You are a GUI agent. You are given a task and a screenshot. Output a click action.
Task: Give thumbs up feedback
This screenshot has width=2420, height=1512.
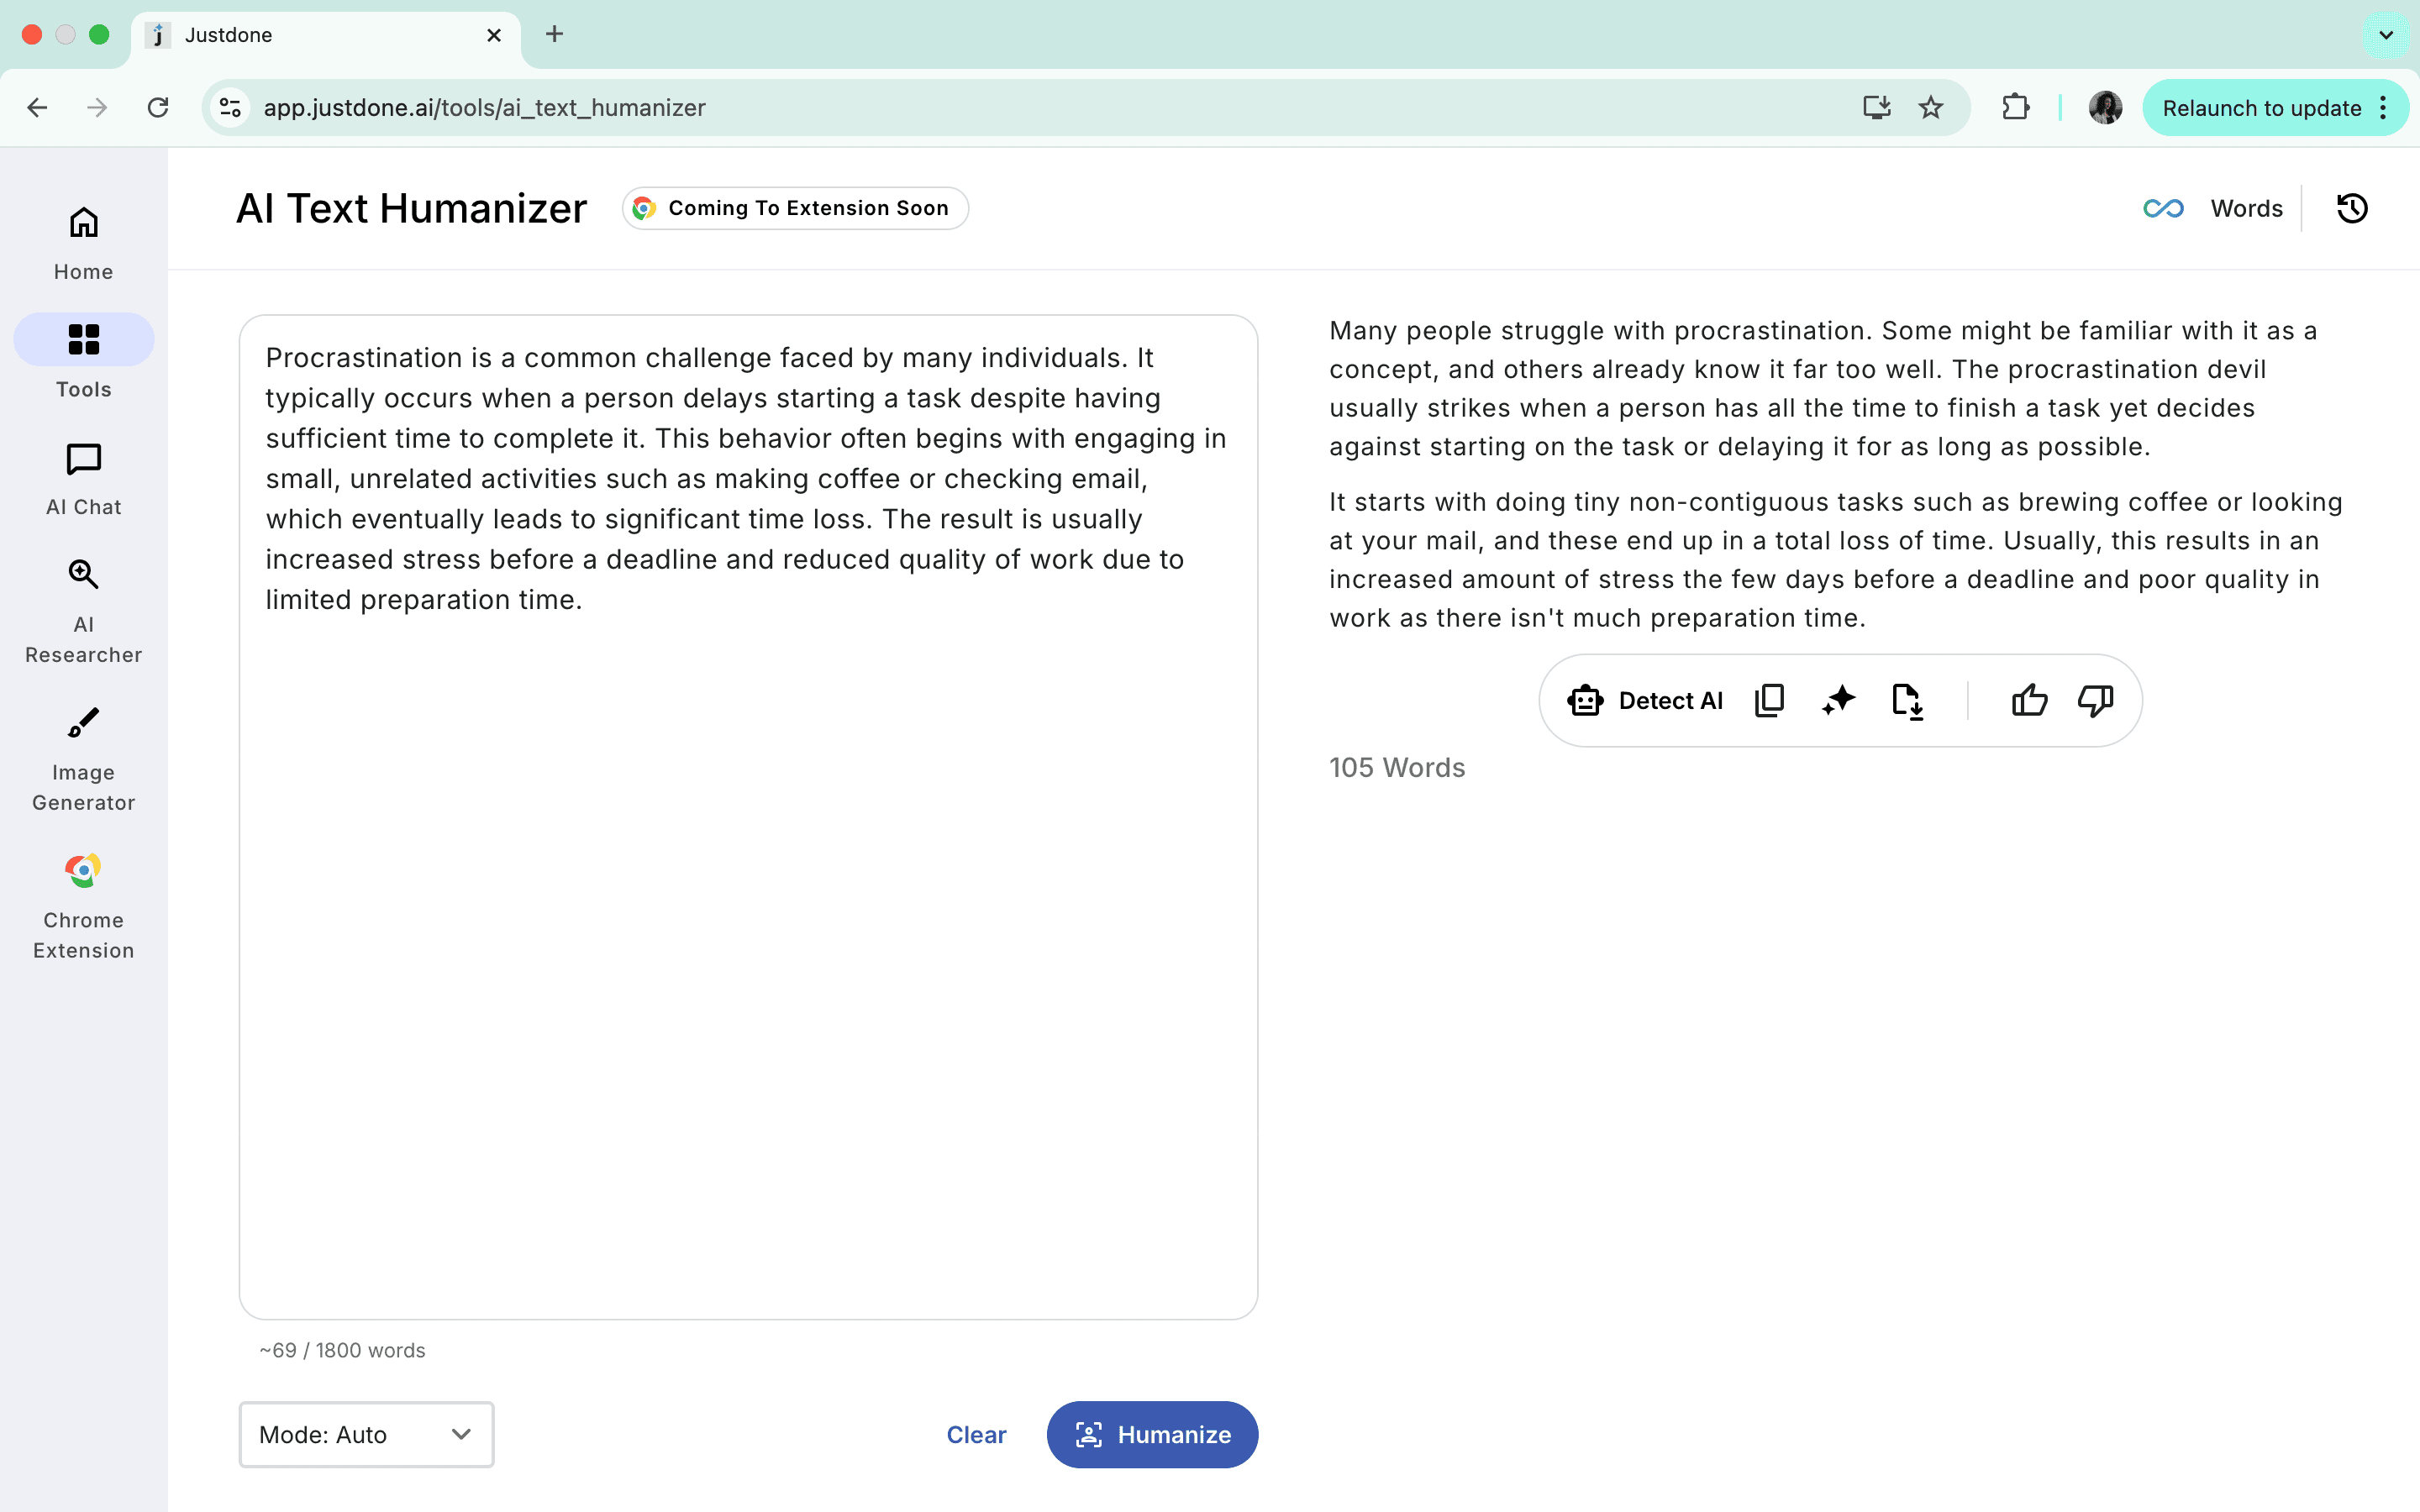pyautogui.click(x=2029, y=701)
